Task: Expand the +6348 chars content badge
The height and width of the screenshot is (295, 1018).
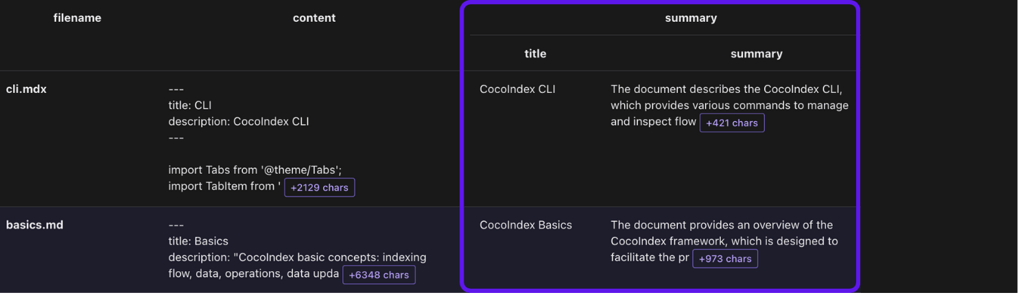Action: click(x=379, y=275)
